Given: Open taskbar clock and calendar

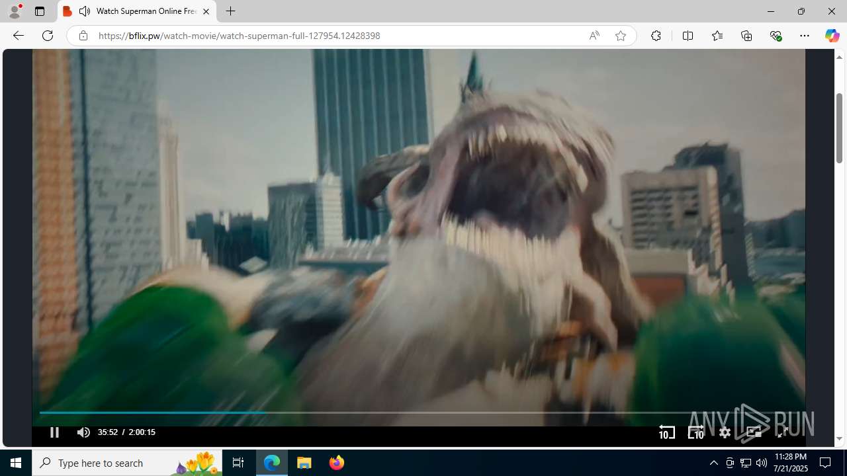Looking at the screenshot, I should point(791,463).
